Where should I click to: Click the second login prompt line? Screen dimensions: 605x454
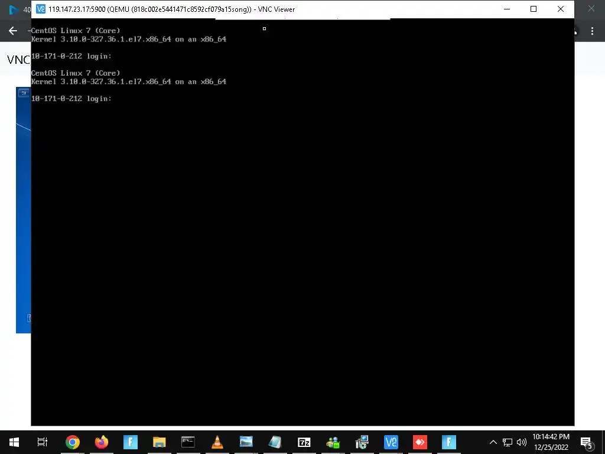[x=71, y=99]
